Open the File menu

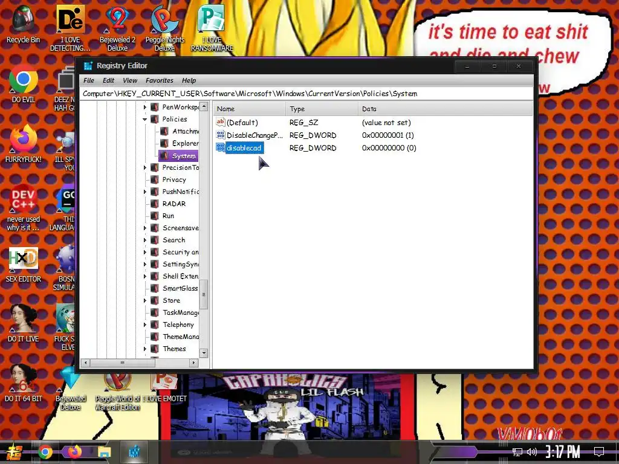(89, 80)
